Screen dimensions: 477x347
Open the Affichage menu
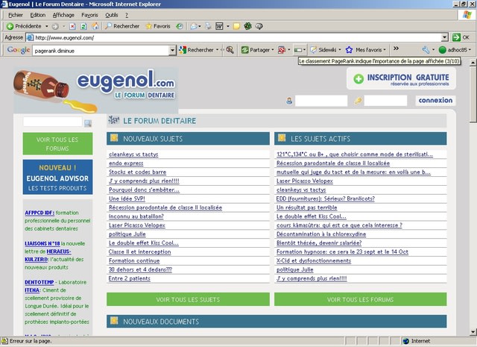tap(63, 15)
